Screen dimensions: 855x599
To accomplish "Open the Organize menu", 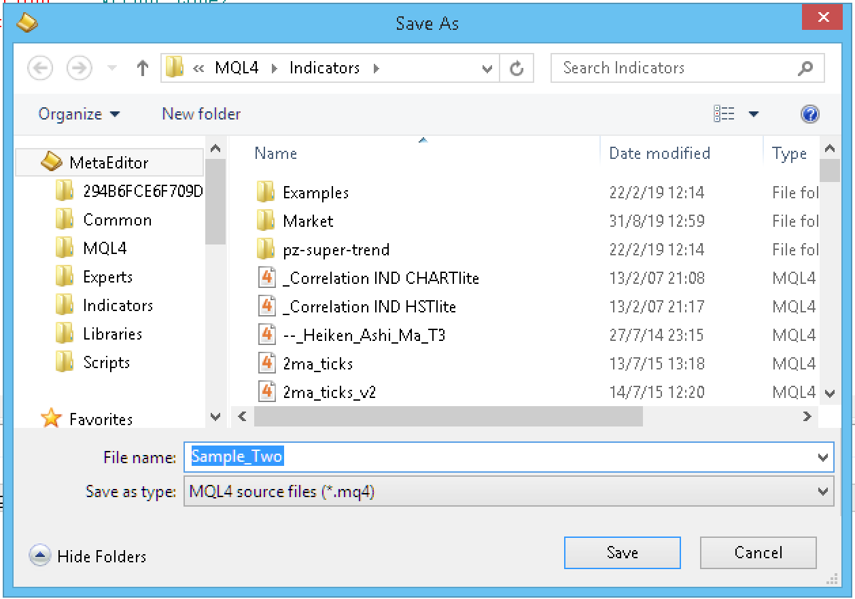I will point(78,114).
